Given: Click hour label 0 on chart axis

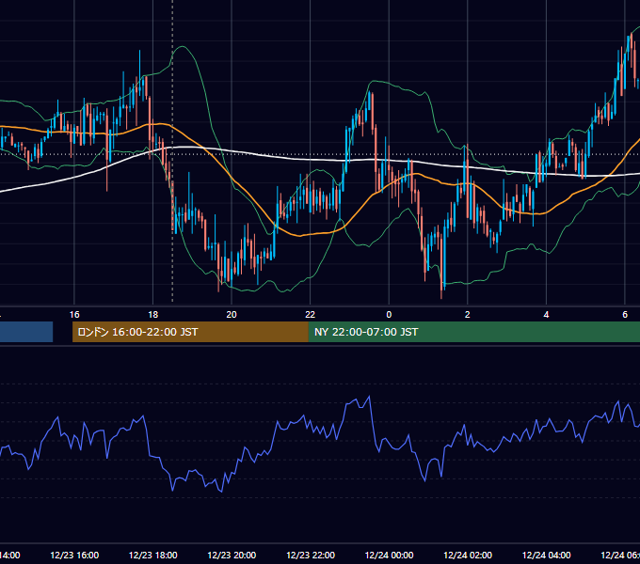Looking at the screenshot, I should pos(389,315).
